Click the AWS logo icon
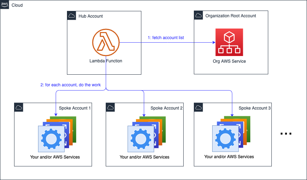Screen dimensions: 307x180 (x=5, y=5)
